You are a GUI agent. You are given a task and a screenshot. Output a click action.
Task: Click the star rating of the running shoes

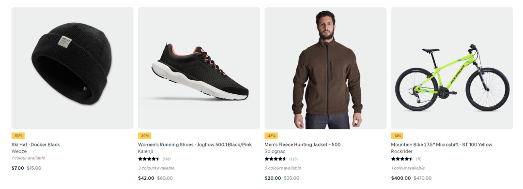click(x=149, y=159)
